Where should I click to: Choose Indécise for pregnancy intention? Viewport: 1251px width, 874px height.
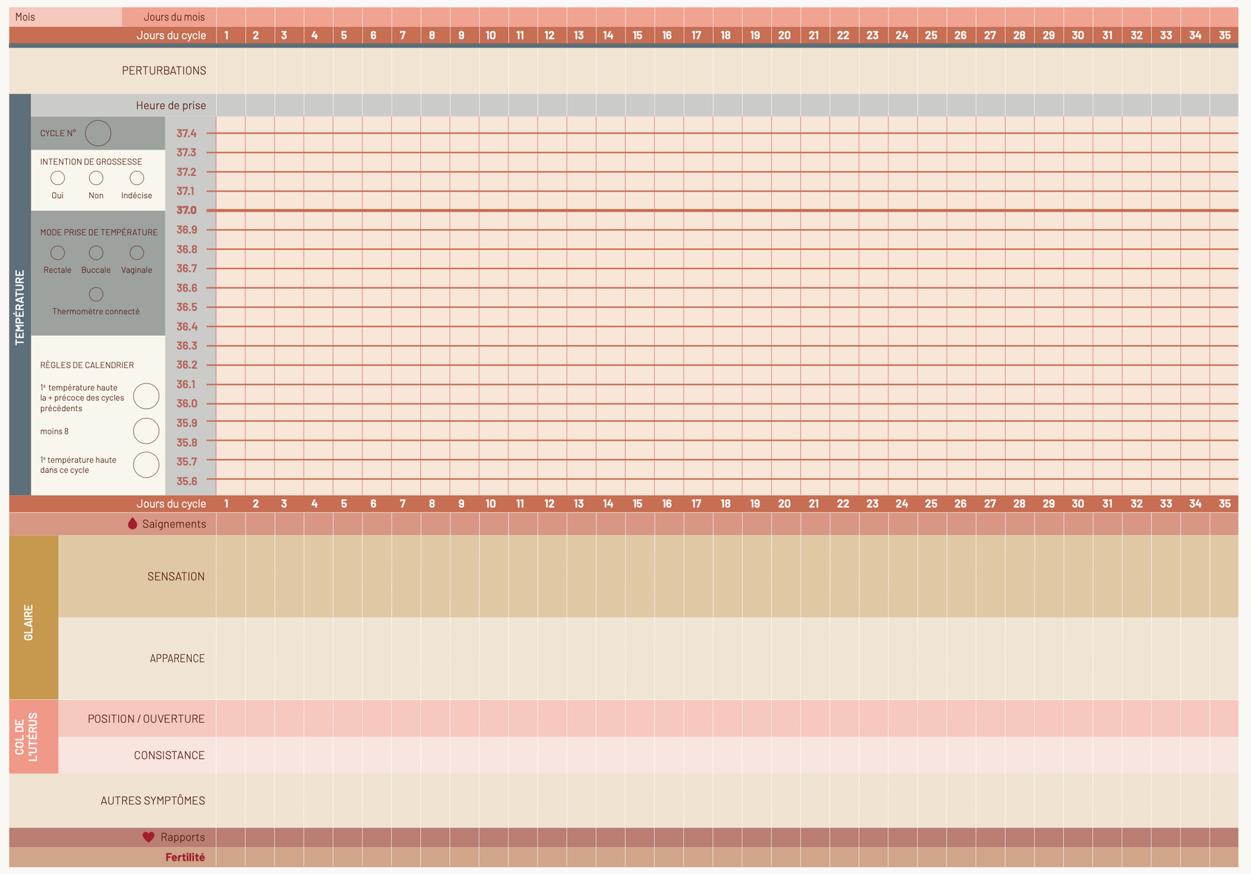(137, 178)
